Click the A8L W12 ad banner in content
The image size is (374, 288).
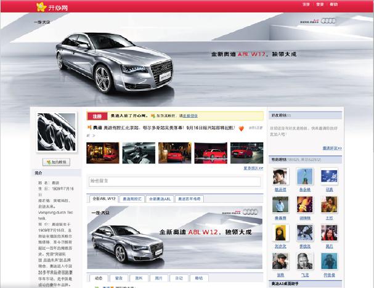pyautogui.click(x=174, y=237)
